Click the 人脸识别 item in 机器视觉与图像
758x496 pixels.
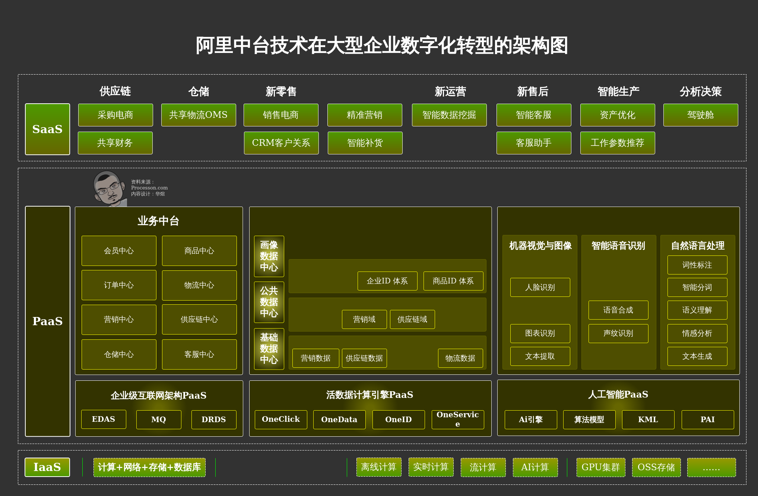pyautogui.click(x=540, y=287)
